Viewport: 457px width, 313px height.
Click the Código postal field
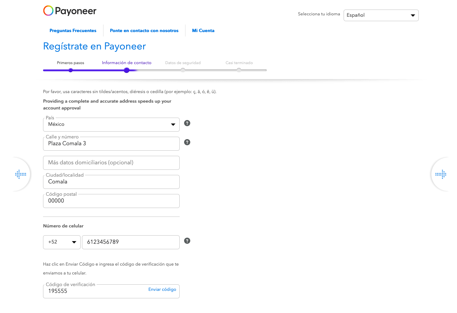(x=111, y=201)
